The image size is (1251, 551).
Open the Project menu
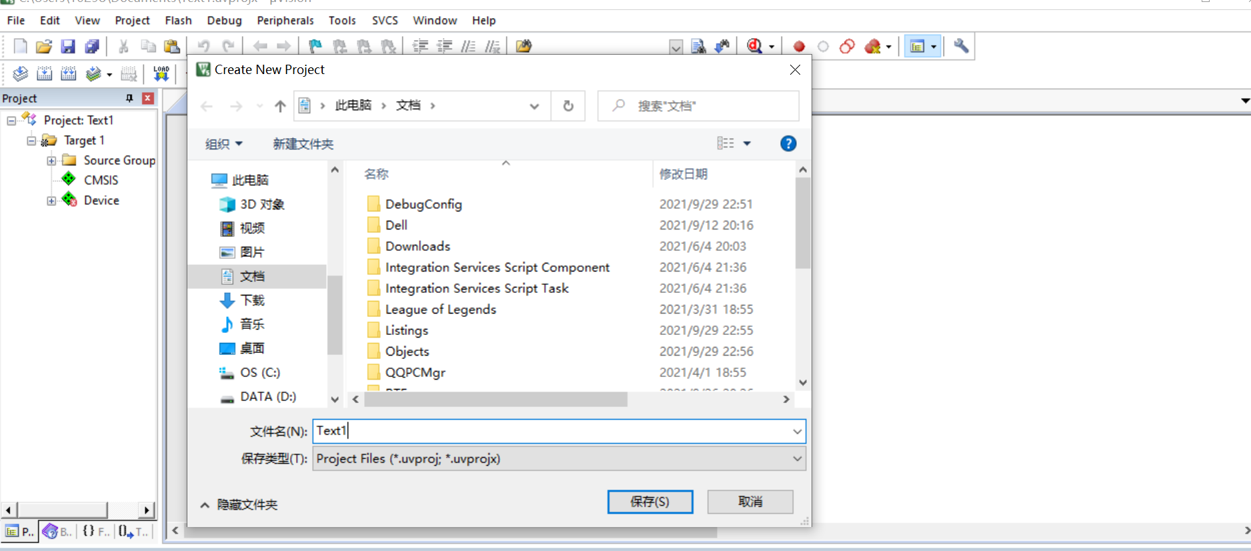(x=132, y=20)
